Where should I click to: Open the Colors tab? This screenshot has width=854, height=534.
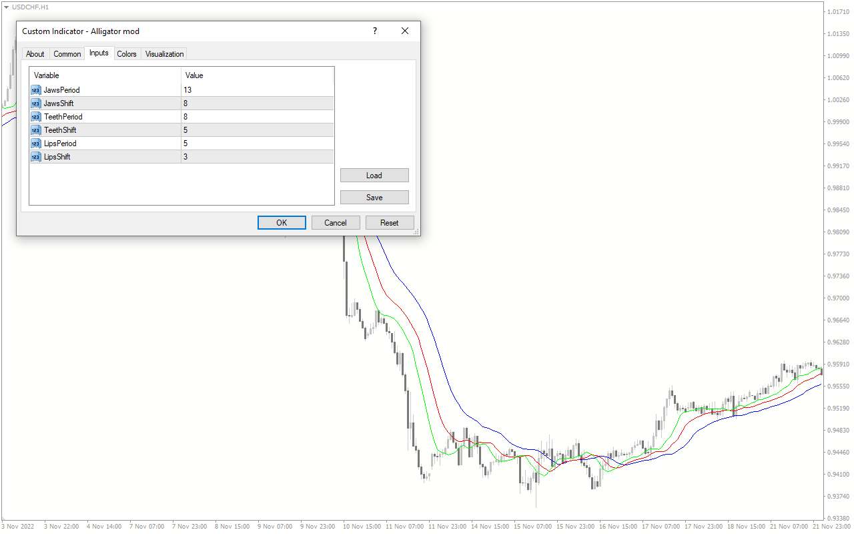click(x=127, y=54)
